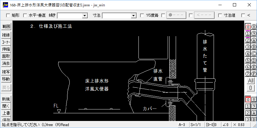
Task: Select circled layer 2
Action: point(248,40)
